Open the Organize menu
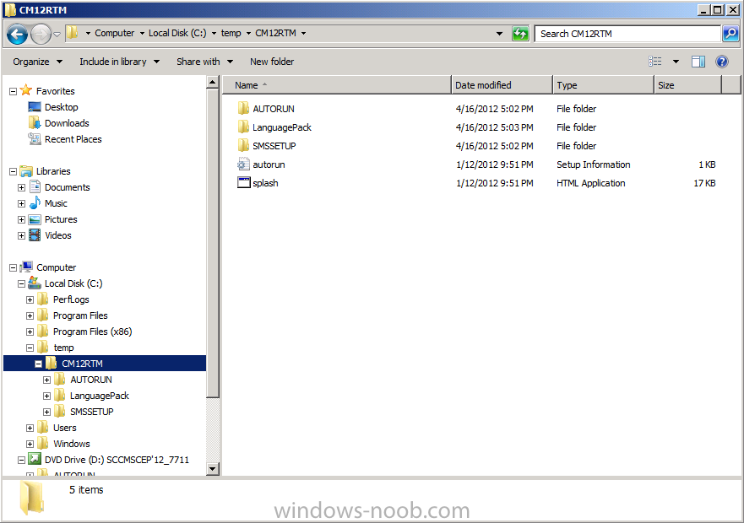This screenshot has width=744, height=523. pyautogui.click(x=37, y=62)
